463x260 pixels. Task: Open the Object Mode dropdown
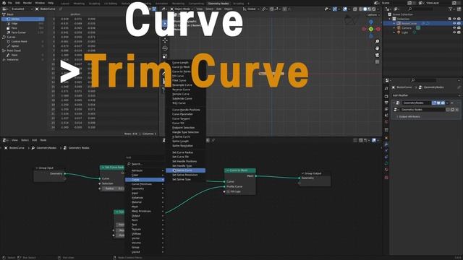point(182,9)
